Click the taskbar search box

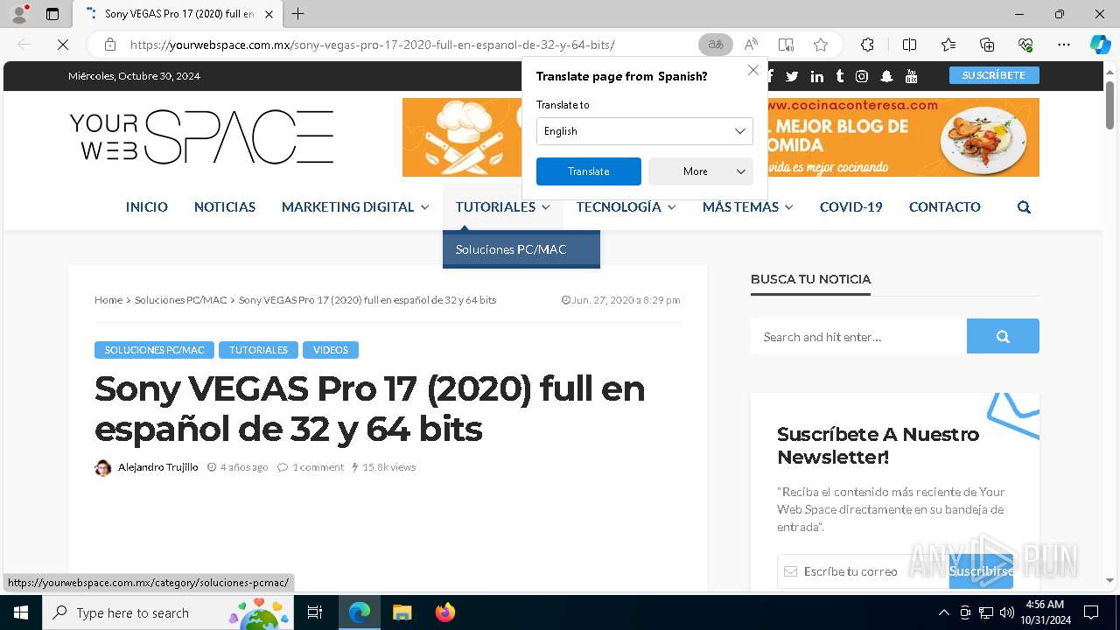pos(168,612)
